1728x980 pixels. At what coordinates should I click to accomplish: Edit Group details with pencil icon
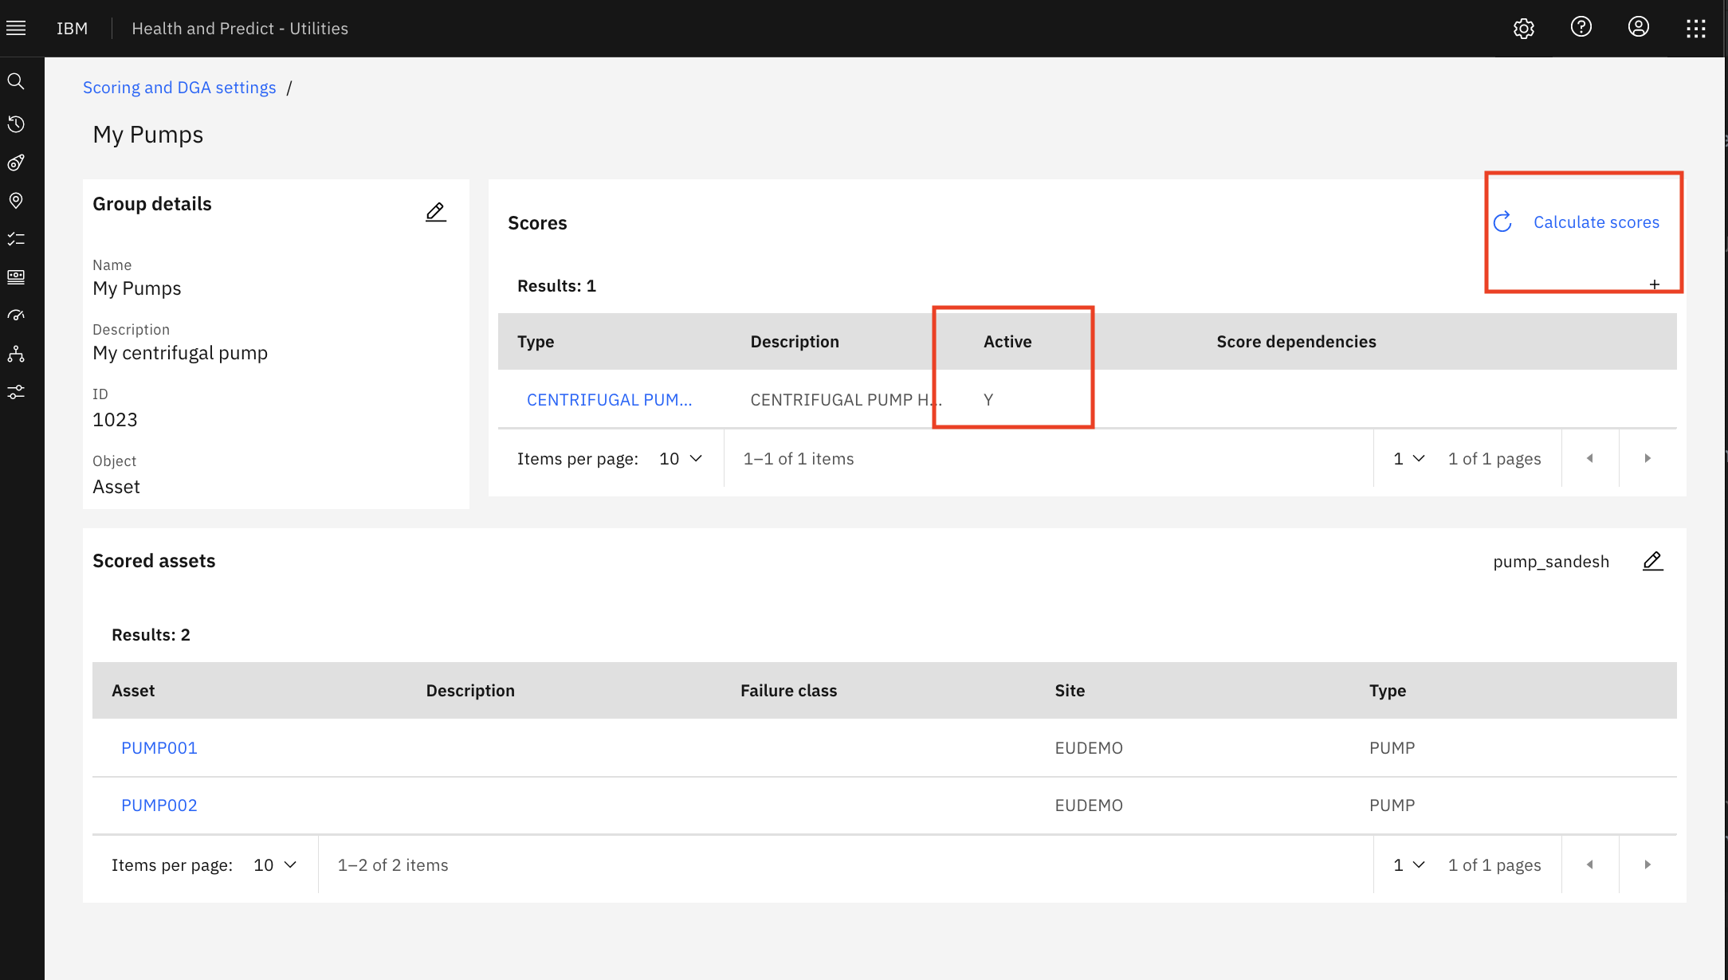(435, 212)
